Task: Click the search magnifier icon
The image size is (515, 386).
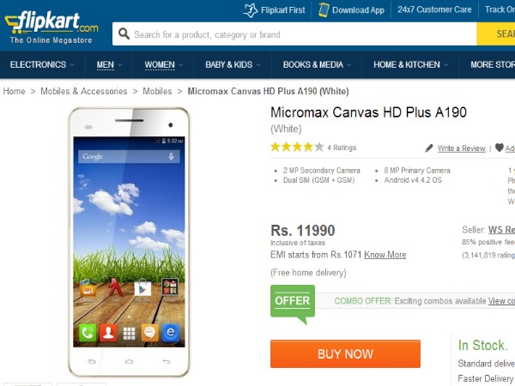Action: tap(123, 34)
